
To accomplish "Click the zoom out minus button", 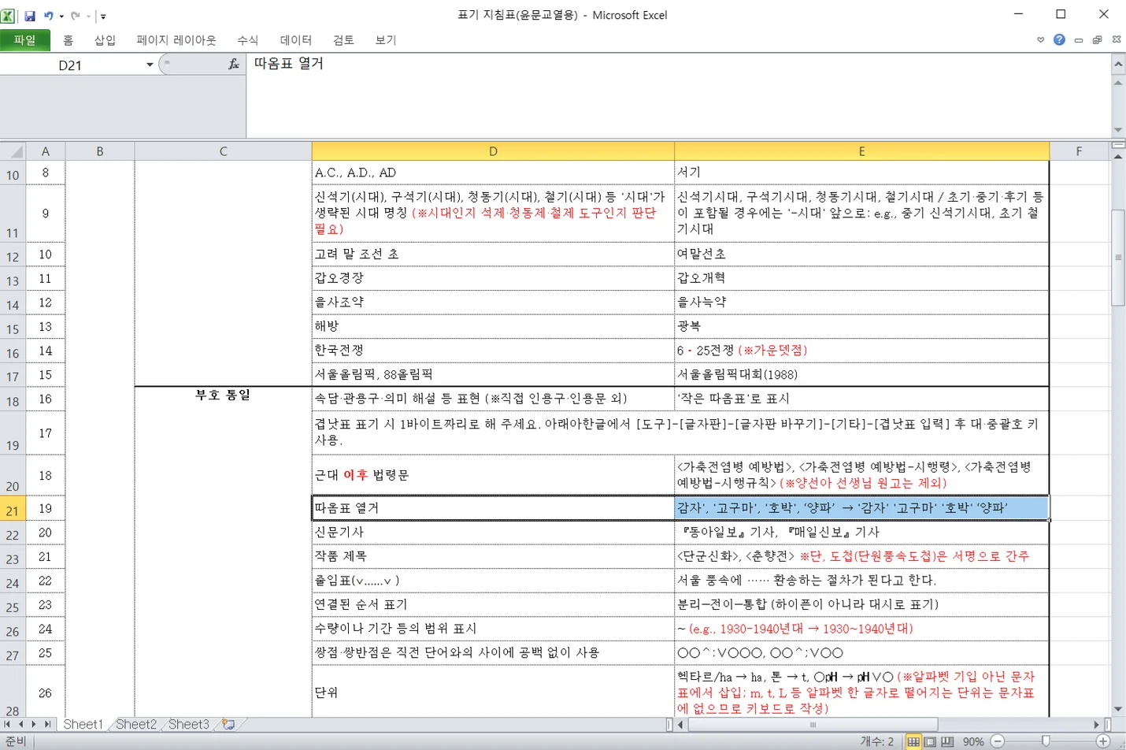I will click(x=997, y=741).
